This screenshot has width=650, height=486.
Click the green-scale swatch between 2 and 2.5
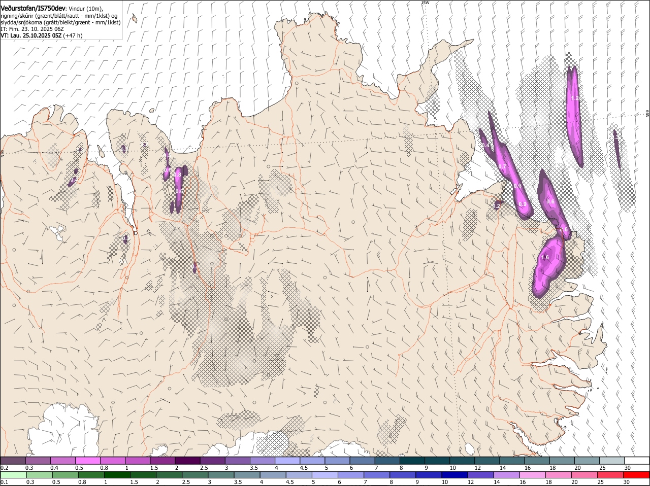click(x=169, y=475)
